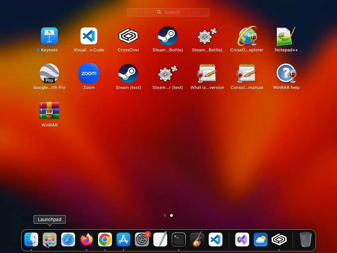The image size is (337, 253).
Task: Open the App Store from the Dock
Action: point(123,239)
